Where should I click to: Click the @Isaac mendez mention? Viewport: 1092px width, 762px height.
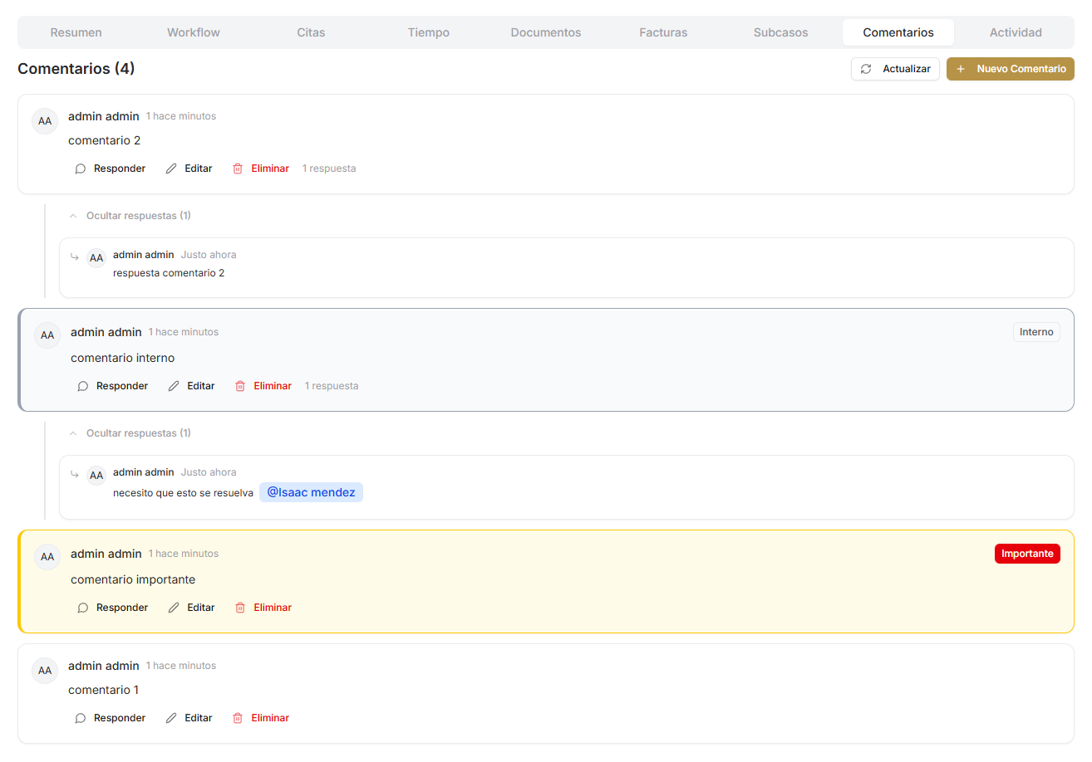click(311, 493)
